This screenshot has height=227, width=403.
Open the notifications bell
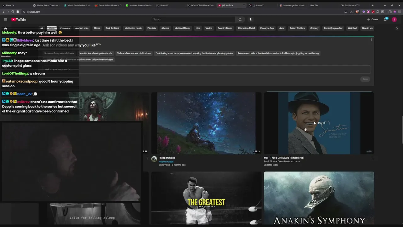click(x=385, y=20)
